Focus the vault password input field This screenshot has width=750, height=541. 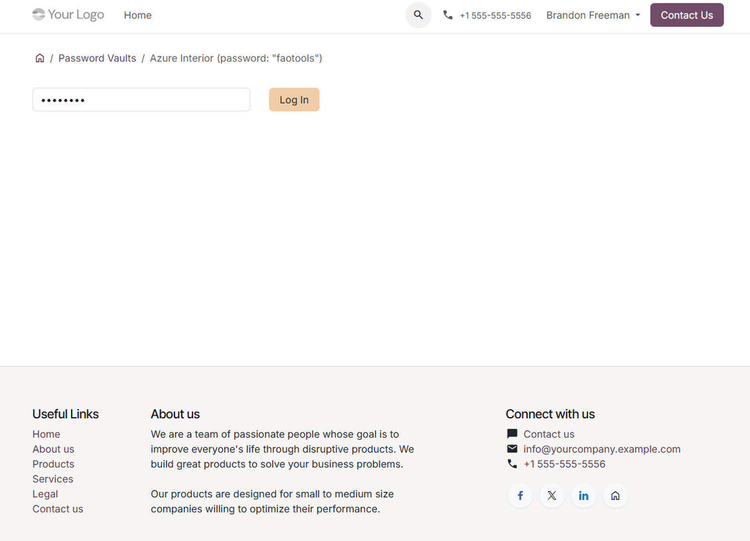point(141,99)
